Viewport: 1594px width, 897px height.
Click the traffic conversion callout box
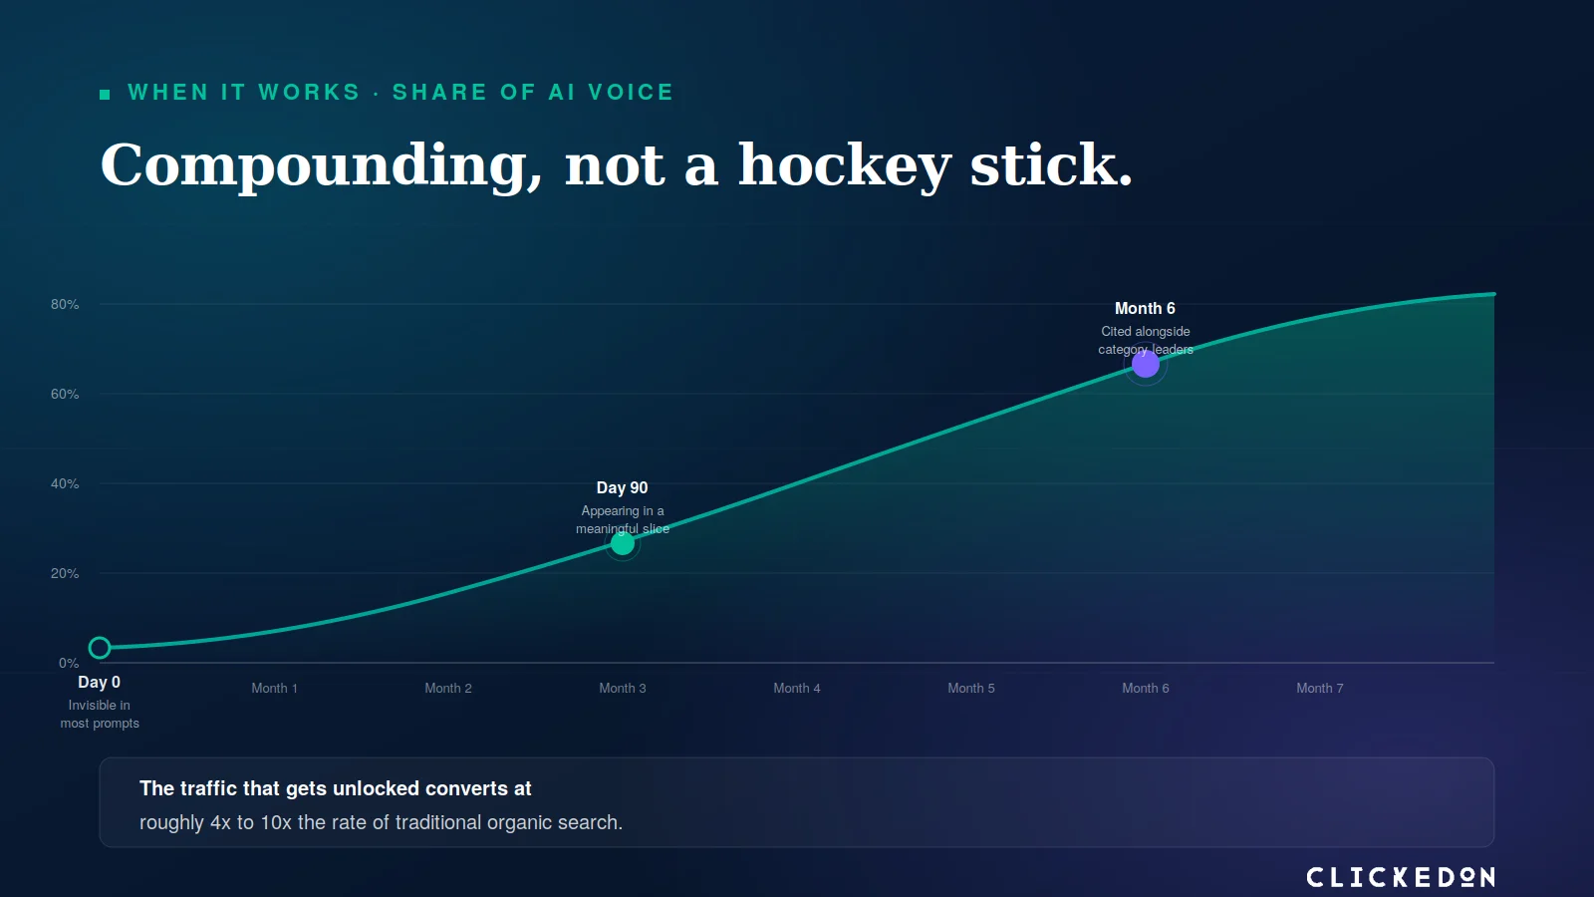[x=797, y=802]
